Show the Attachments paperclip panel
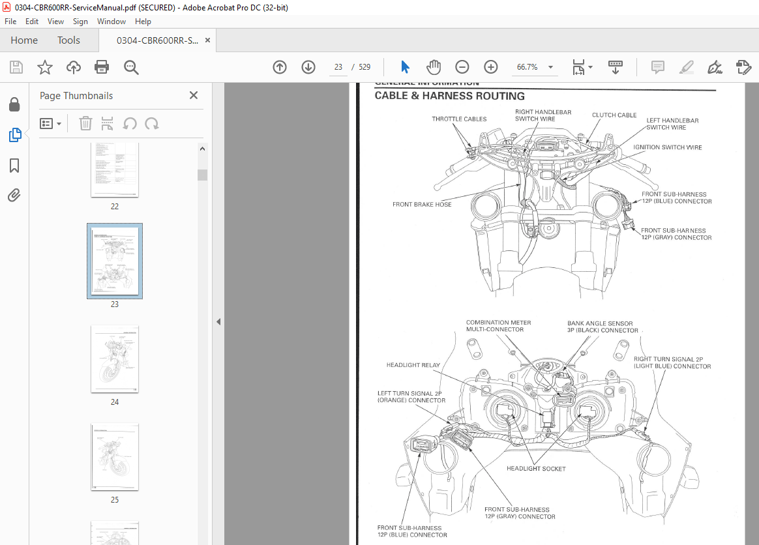 click(x=14, y=196)
